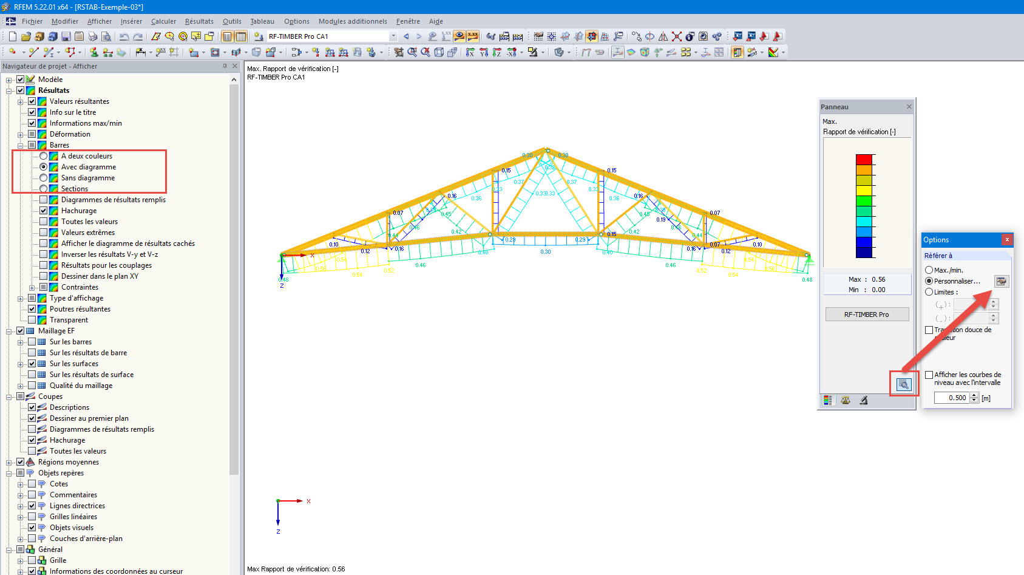Click the navigator vertical scrollbar

pos(234,279)
